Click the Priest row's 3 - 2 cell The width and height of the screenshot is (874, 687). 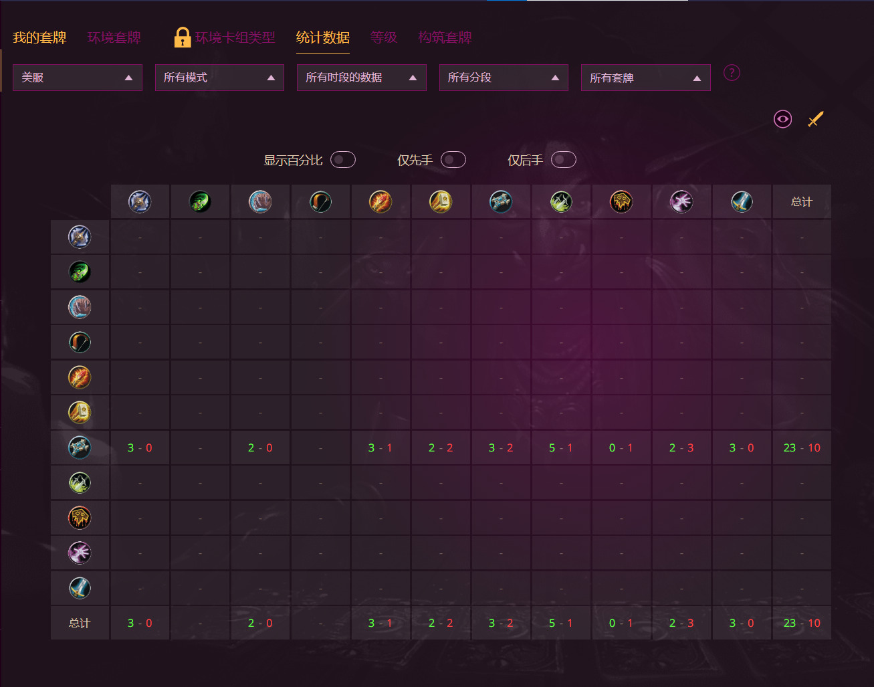(x=501, y=448)
